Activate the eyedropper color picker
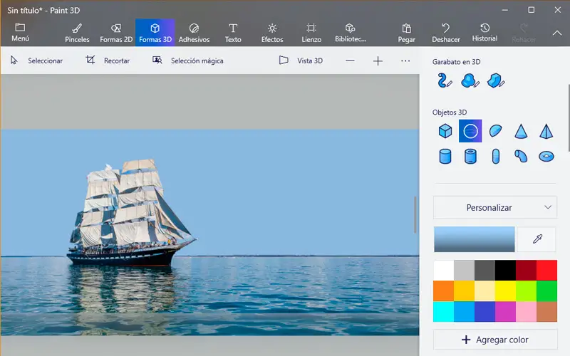This screenshot has height=356, width=570. click(x=537, y=239)
